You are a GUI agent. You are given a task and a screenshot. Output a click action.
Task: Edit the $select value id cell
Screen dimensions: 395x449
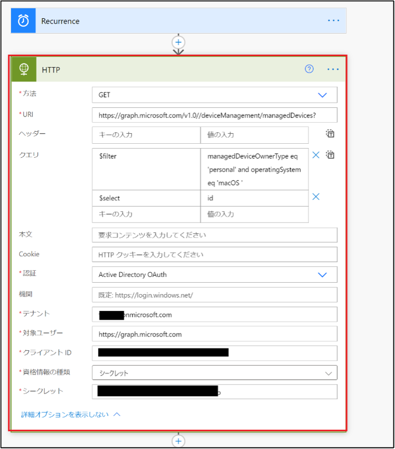click(x=255, y=198)
